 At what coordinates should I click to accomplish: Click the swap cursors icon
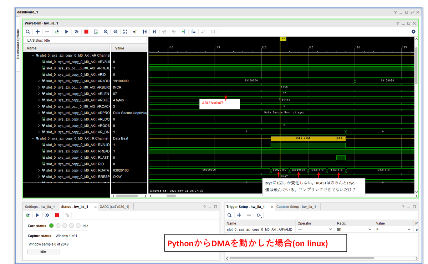pyautogui.click(x=213, y=32)
